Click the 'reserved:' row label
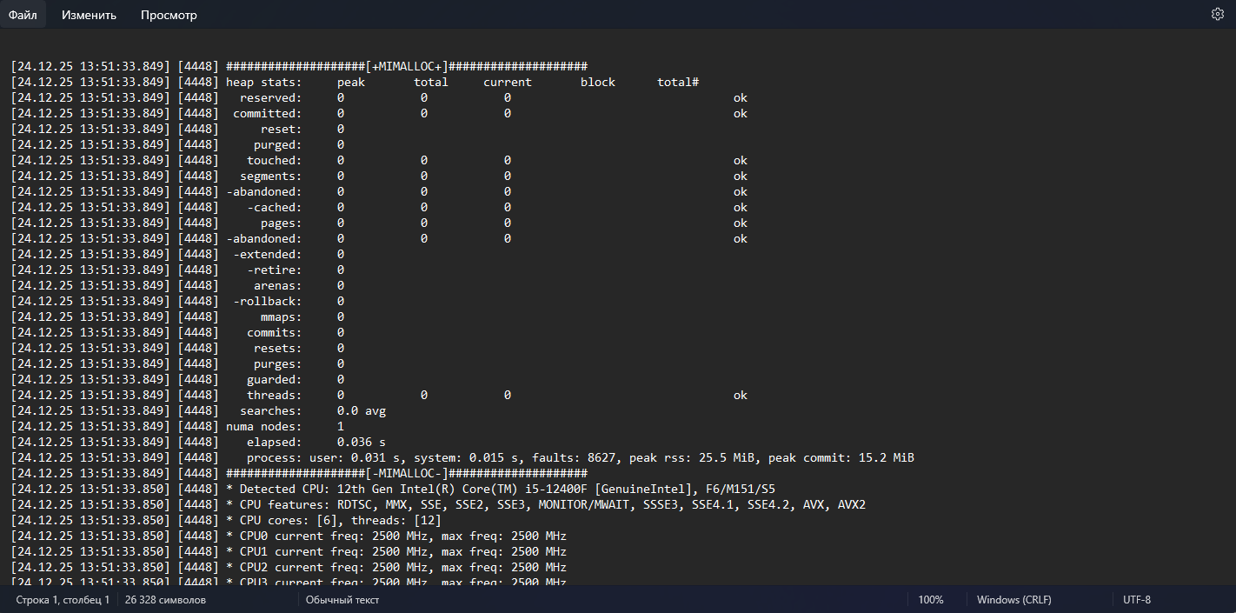 [x=271, y=97]
